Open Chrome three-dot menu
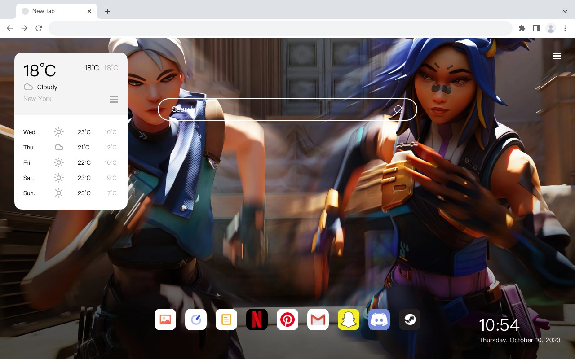This screenshot has width=575, height=359. [565, 28]
